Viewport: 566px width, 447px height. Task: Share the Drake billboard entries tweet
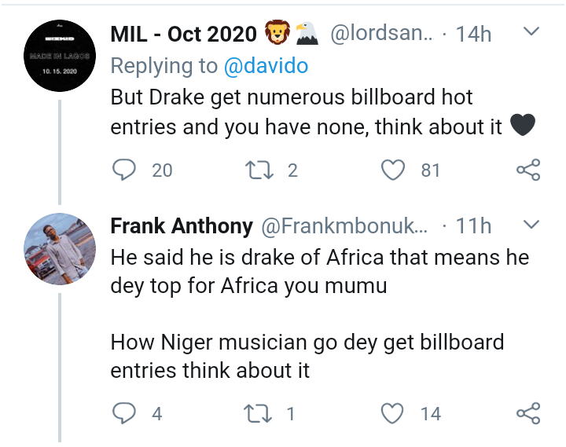(x=528, y=170)
